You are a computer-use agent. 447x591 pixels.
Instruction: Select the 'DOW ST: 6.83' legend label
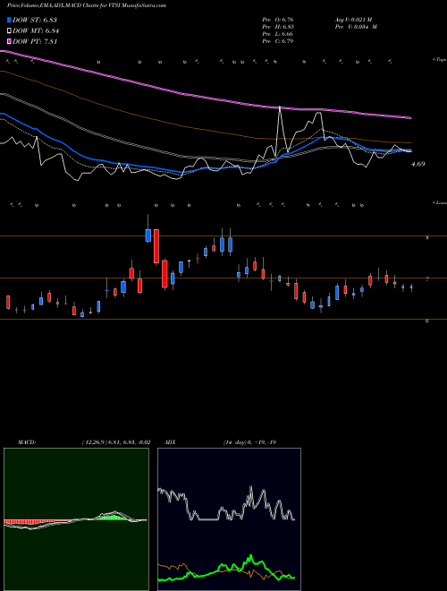(35, 21)
